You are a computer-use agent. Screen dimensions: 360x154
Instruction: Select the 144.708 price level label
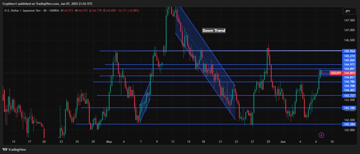[x=350, y=86]
